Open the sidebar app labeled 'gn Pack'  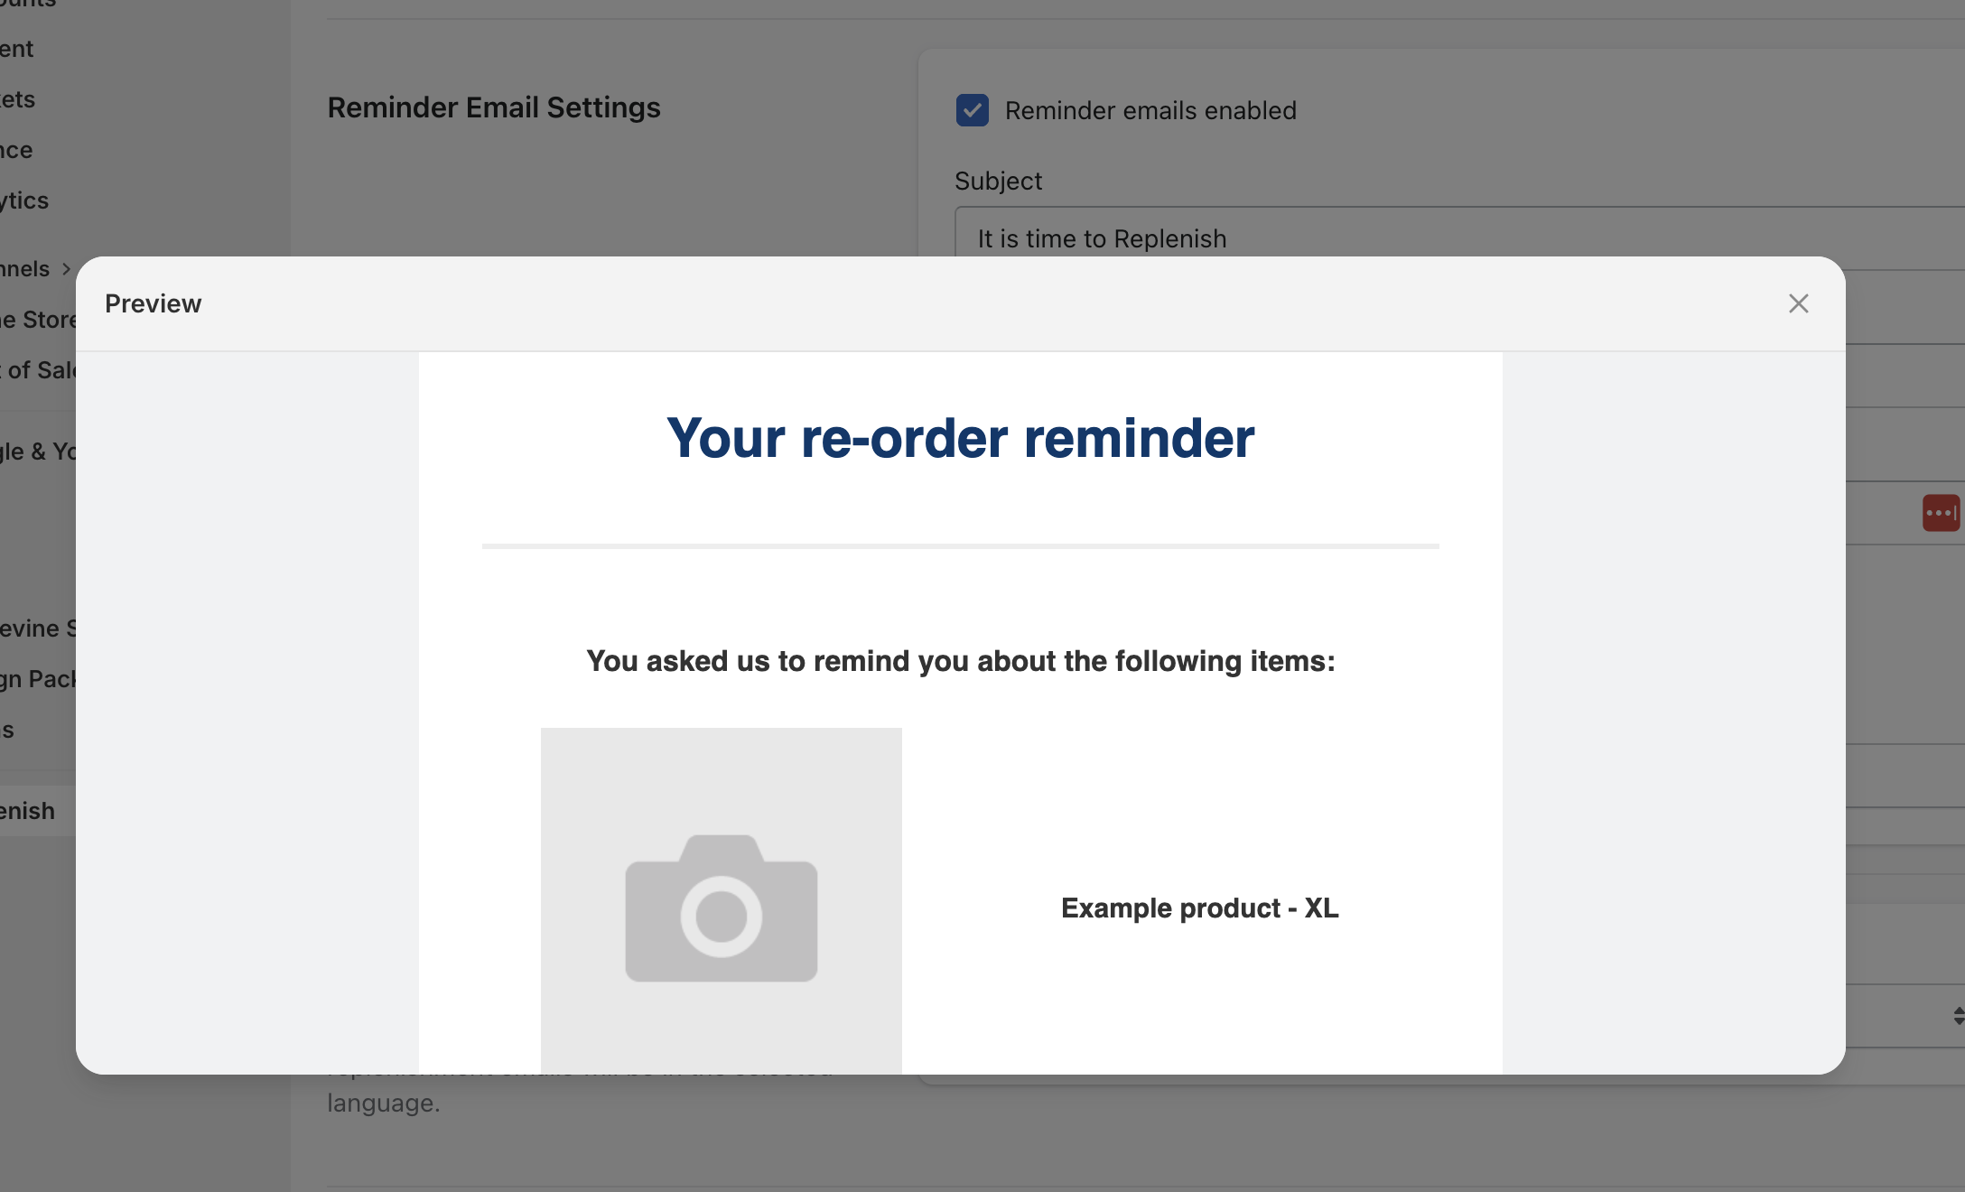point(38,679)
